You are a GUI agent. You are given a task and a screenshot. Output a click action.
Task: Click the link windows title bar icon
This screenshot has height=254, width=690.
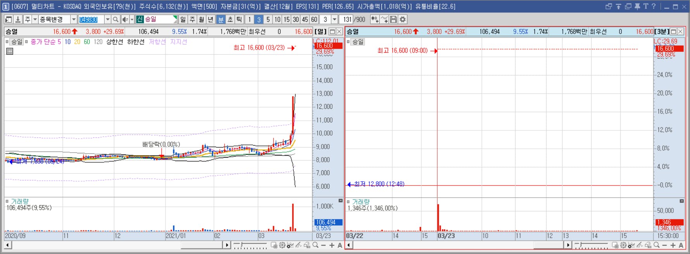point(609,6)
